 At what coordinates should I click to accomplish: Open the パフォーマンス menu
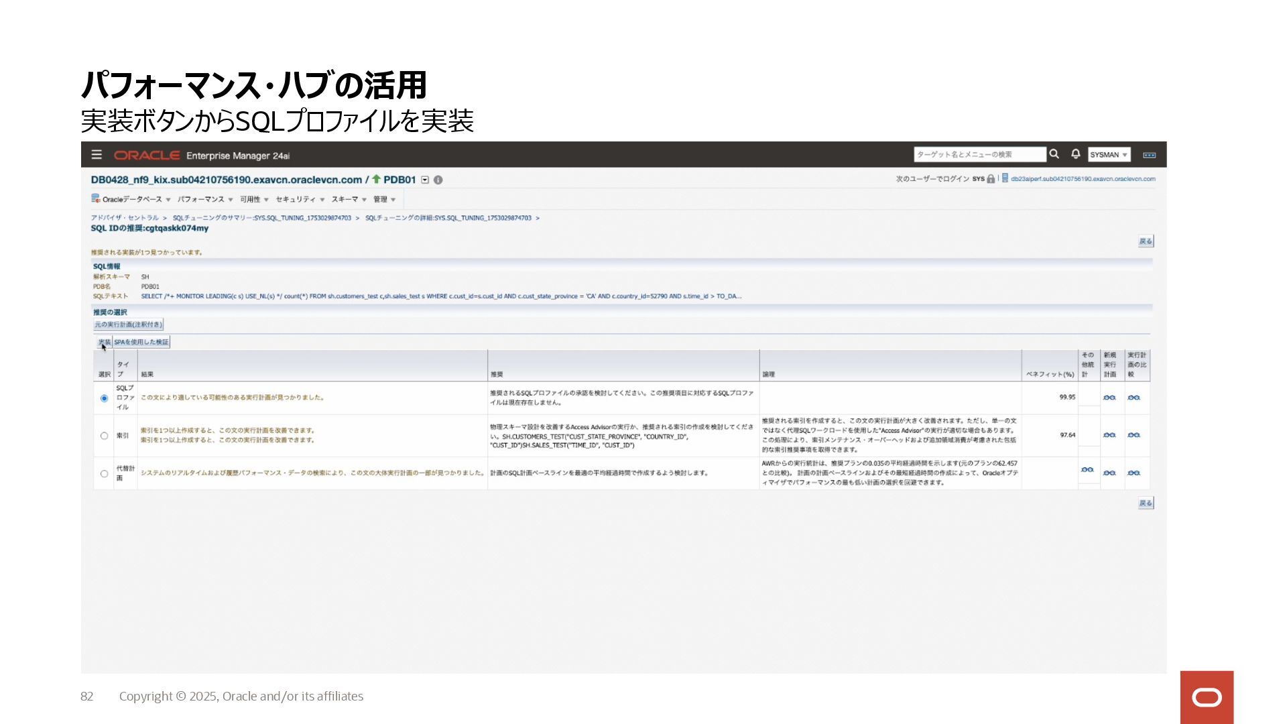(205, 200)
